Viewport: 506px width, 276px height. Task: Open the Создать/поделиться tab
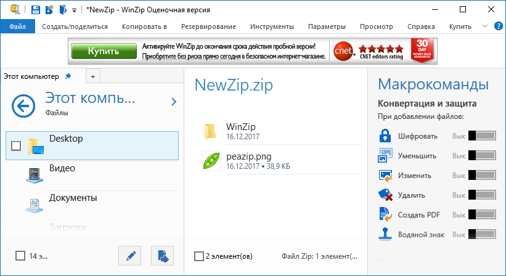pos(75,26)
